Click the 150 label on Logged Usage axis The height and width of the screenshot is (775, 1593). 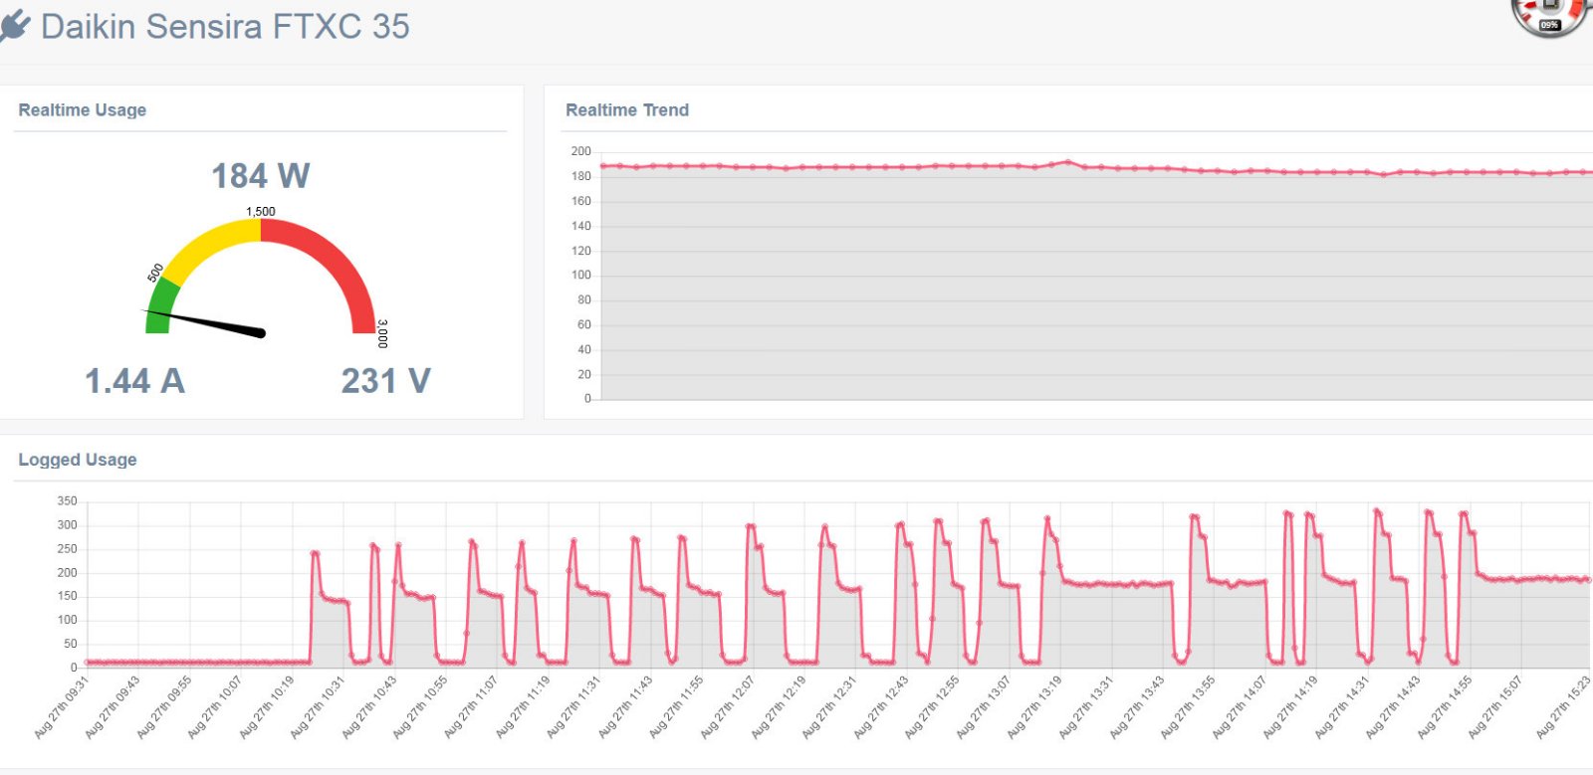(x=67, y=596)
